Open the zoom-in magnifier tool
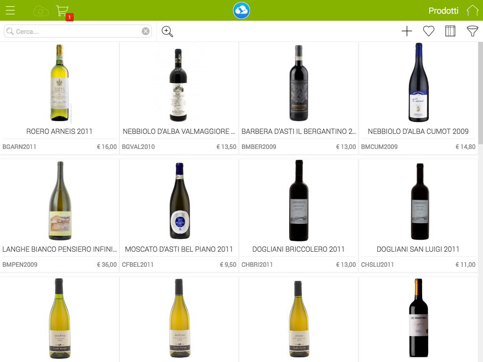483x362 pixels. coord(167,32)
